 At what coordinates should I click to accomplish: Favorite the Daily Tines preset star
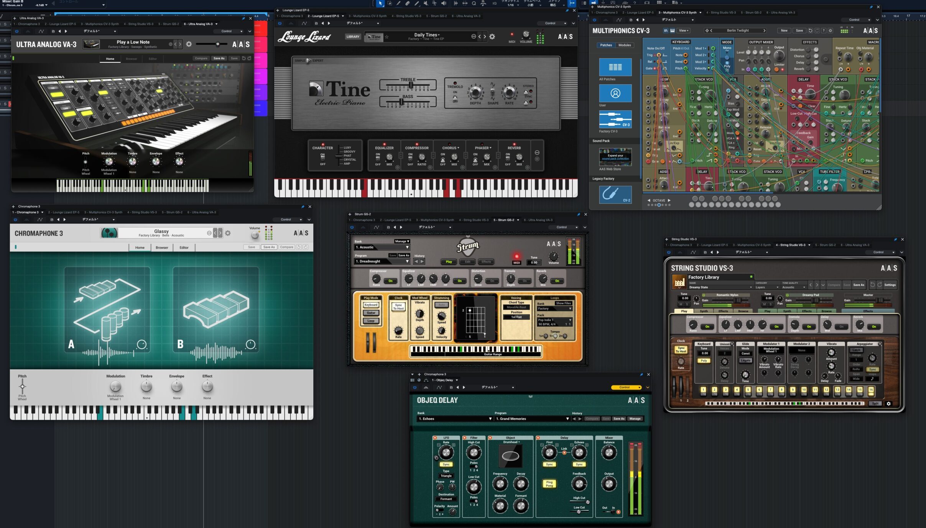[x=387, y=37]
